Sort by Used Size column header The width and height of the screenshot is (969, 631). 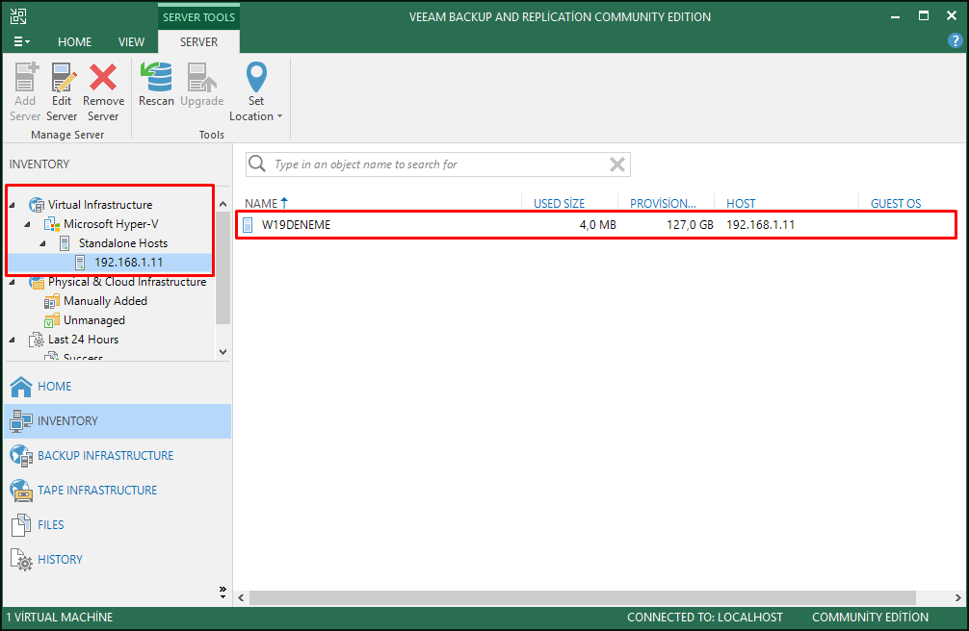560,203
